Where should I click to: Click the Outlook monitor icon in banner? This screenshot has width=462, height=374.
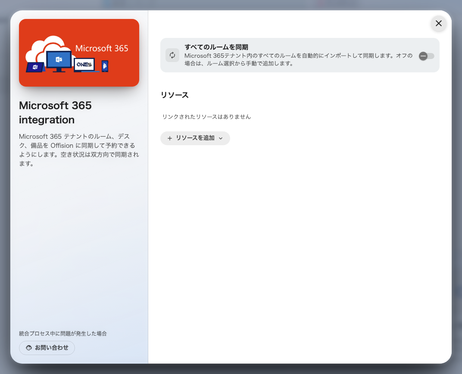[59, 61]
